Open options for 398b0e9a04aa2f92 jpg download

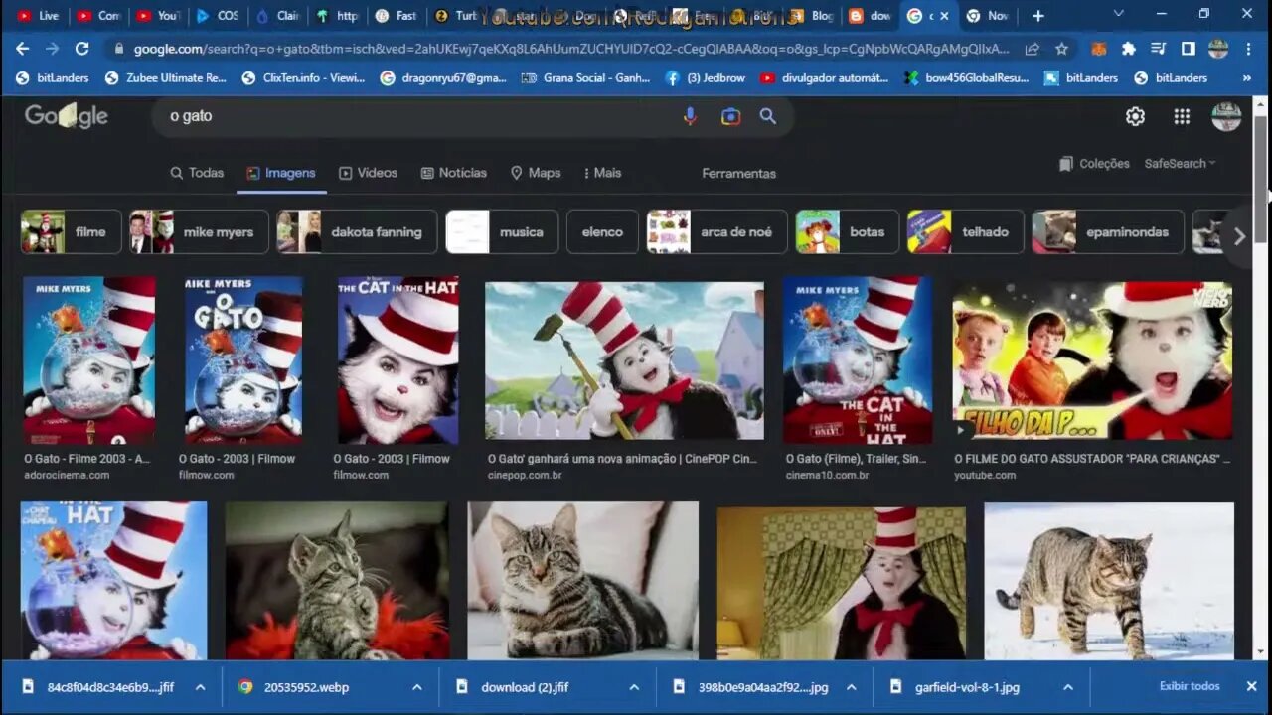851,687
